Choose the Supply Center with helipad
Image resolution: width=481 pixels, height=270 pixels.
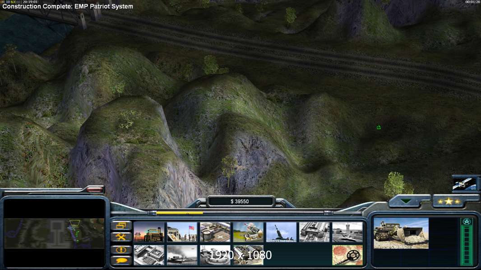215,232
